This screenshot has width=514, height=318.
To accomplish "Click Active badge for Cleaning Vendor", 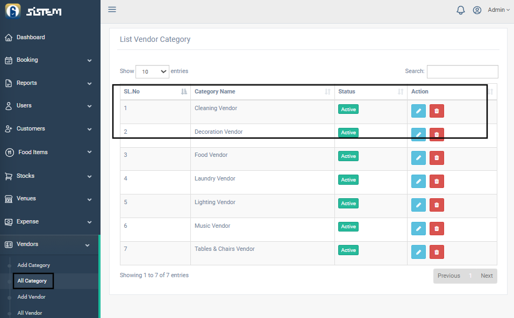I will (x=348, y=110).
